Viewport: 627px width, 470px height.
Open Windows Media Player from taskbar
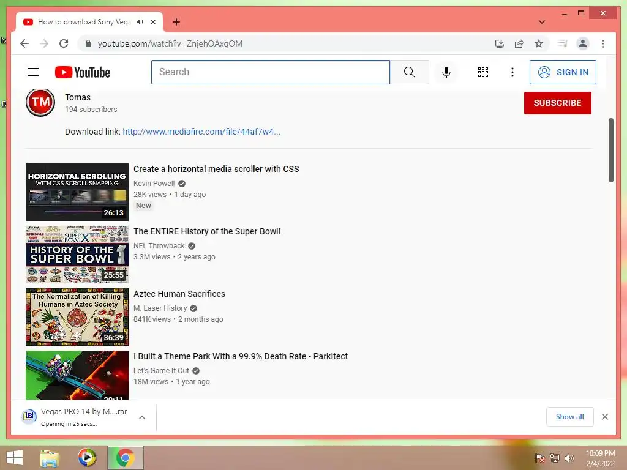(87, 458)
